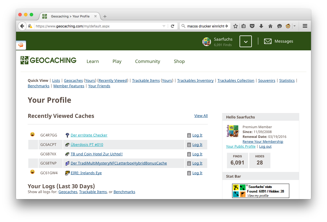This screenshot has width=327, height=222.
Task: Click the mystery cache icon for Der errötete Checker
Action: 67,135
